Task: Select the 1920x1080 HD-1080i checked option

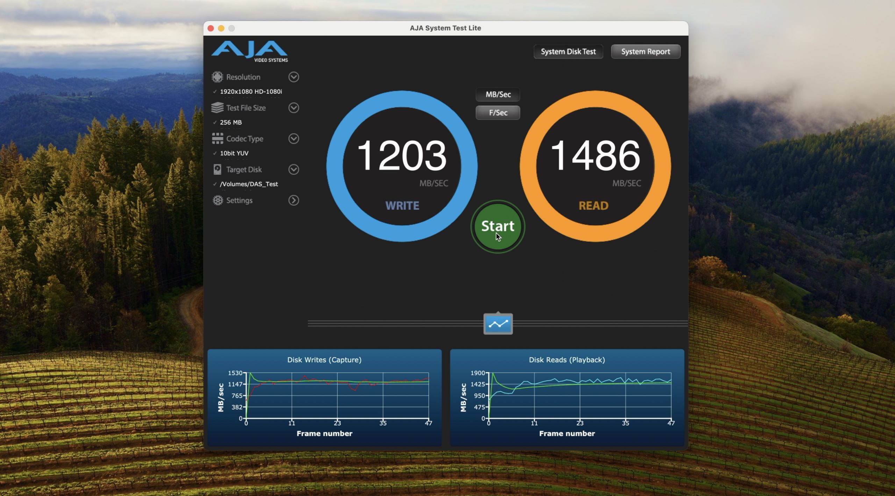Action: coord(251,92)
